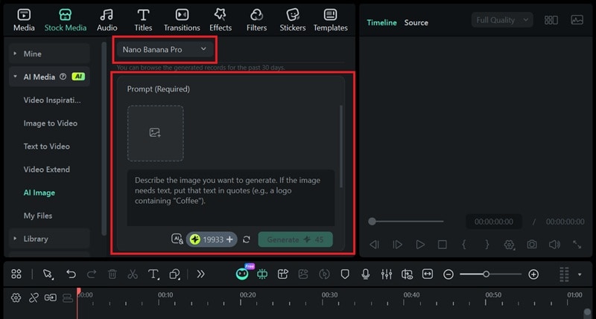Select Video Inspiration item
The height and width of the screenshot is (319, 596).
point(52,100)
